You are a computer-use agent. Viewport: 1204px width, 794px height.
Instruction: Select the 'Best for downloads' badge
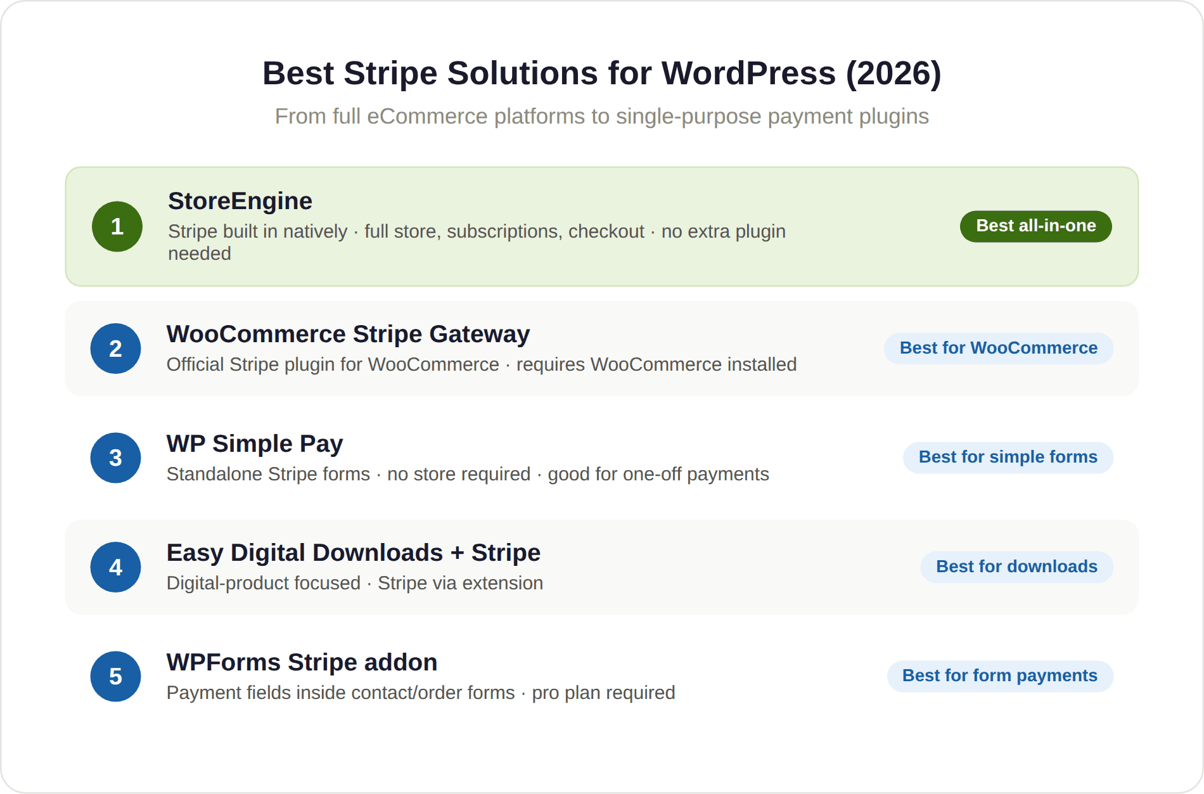coord(1017,567)
